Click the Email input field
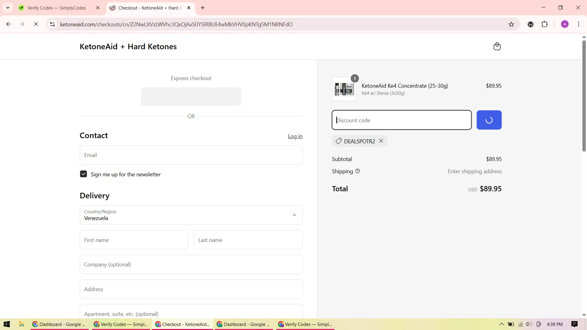Screen dimensions: 587x330 191,155
